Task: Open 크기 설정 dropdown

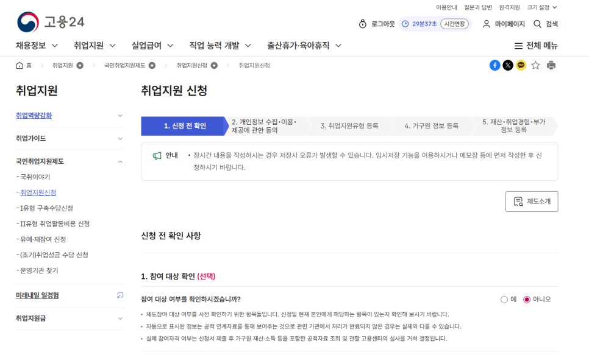Action: pos(541,7)
